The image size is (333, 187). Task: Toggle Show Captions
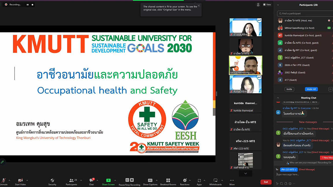coord(150,182)
